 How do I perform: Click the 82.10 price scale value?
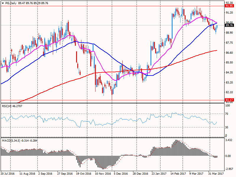click(229, 92)
